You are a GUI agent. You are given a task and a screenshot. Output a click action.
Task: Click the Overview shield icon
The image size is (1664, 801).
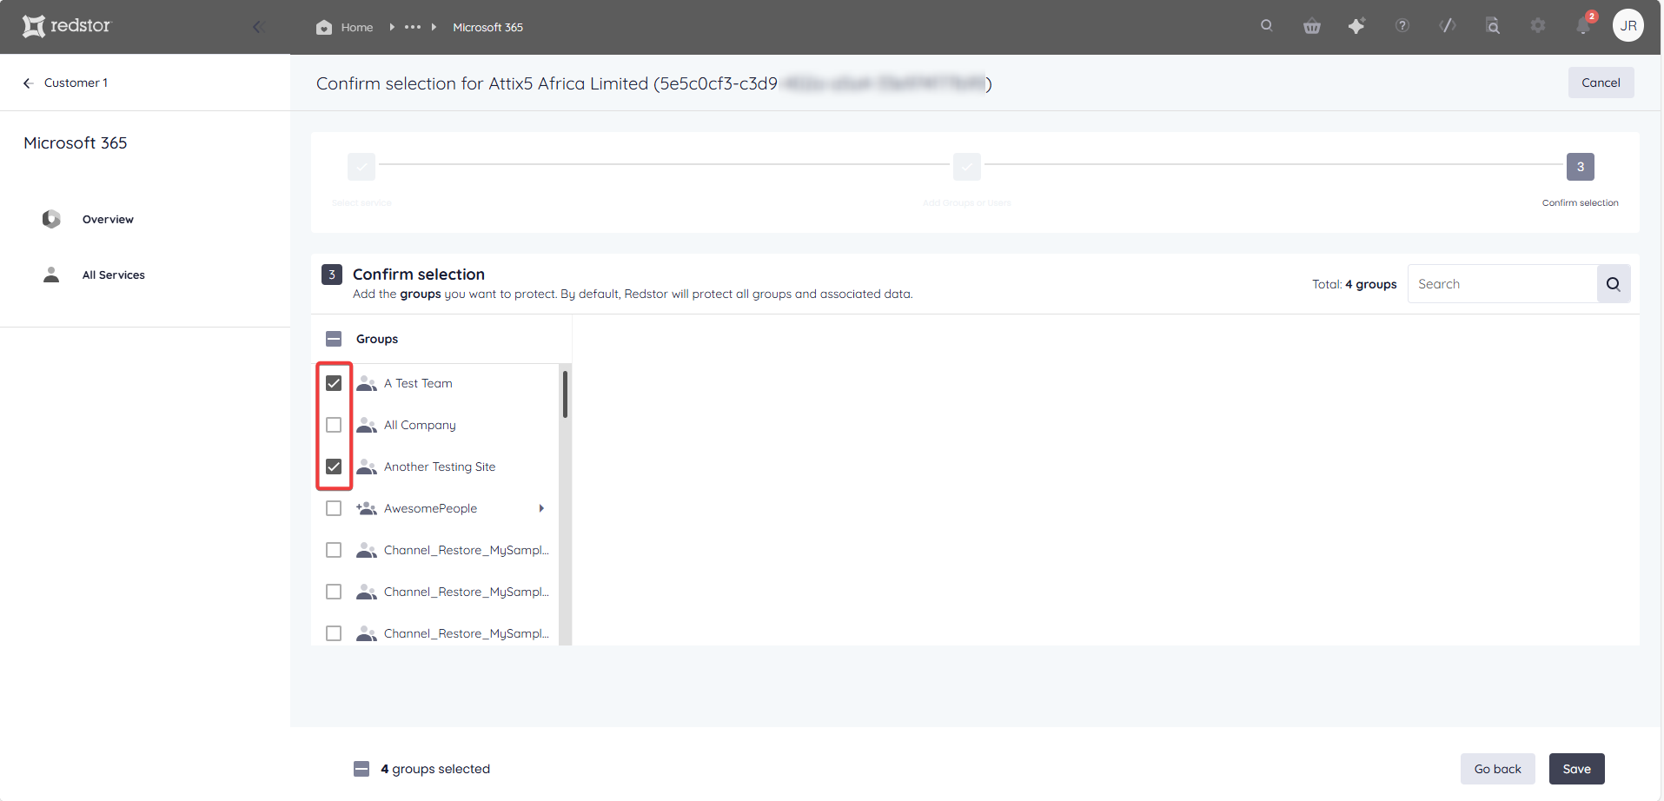(51, 219)
